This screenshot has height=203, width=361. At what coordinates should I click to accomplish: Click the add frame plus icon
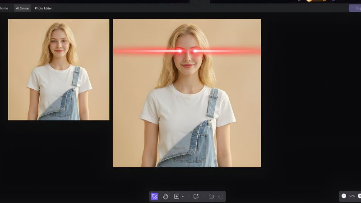click(x=176, y=196)
